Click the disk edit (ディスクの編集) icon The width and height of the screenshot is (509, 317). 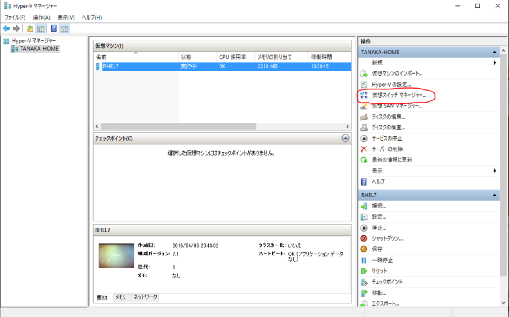pyautogui.click(x=364, y=117)
